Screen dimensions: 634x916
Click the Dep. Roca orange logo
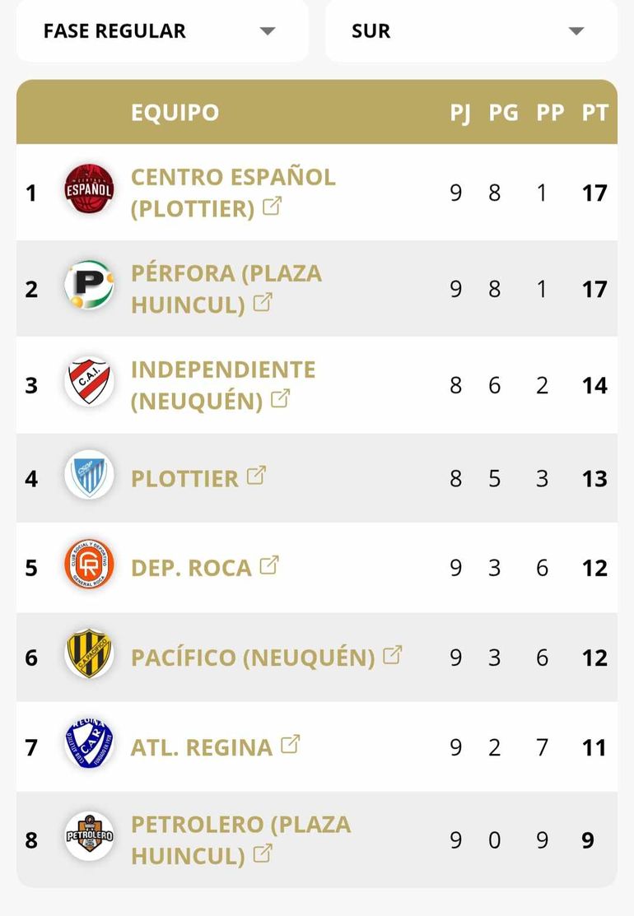[x=89, y=566]
